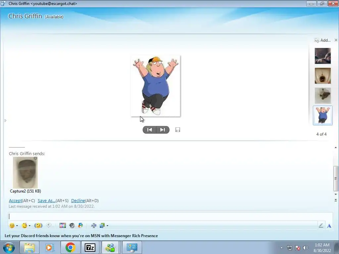This screenshot has width=339, height=254.
Task: Click the wink smiley icon
Action: 24,226
